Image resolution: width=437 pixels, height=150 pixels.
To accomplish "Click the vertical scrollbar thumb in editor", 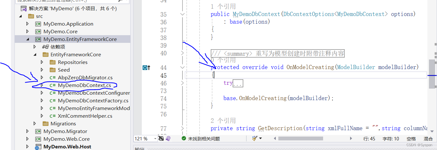I will 432,74.
